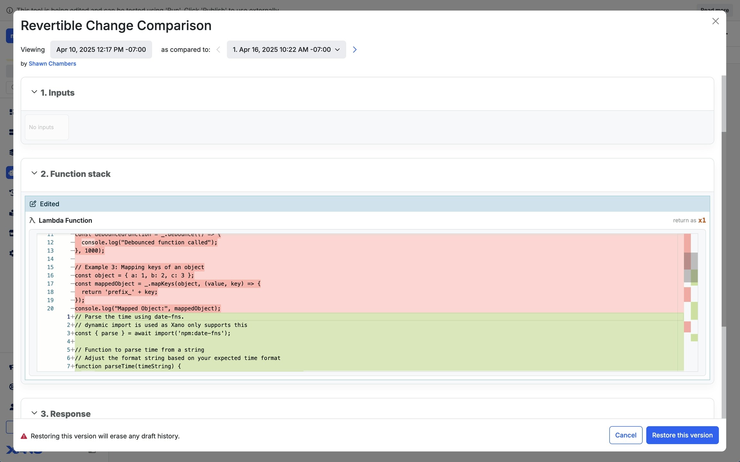The width and height of the screenshot is (740, 462).
Task: Click the next comparison version arrow
Action: coord(355,49)
